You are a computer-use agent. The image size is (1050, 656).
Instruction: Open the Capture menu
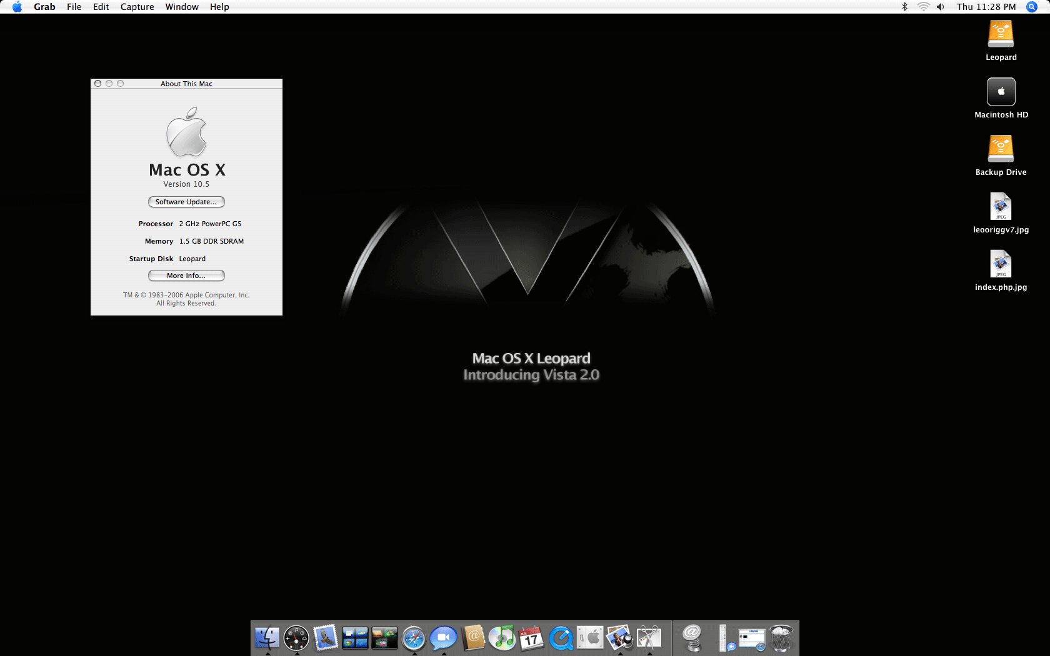pyautogui.click(x=137, y=7)
